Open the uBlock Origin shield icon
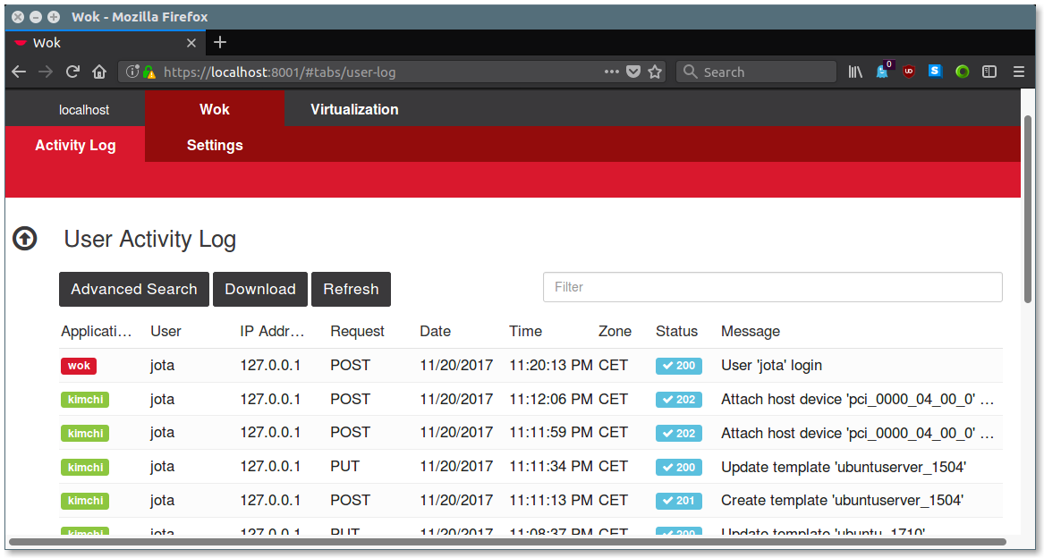Image resolution: width=1044 pixels, height=558 pixels. click(x=909, y=72)
